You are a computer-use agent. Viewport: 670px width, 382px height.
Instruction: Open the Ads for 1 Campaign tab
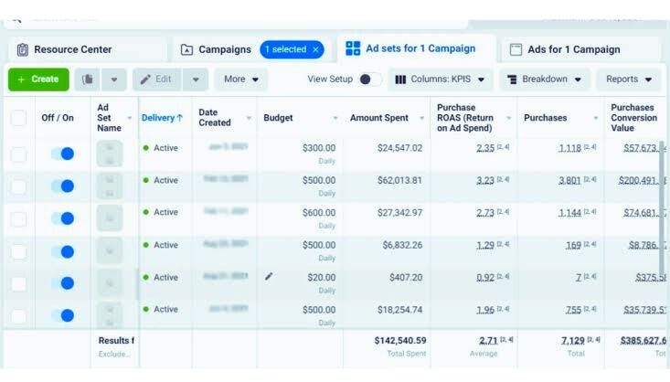(573, 49)
